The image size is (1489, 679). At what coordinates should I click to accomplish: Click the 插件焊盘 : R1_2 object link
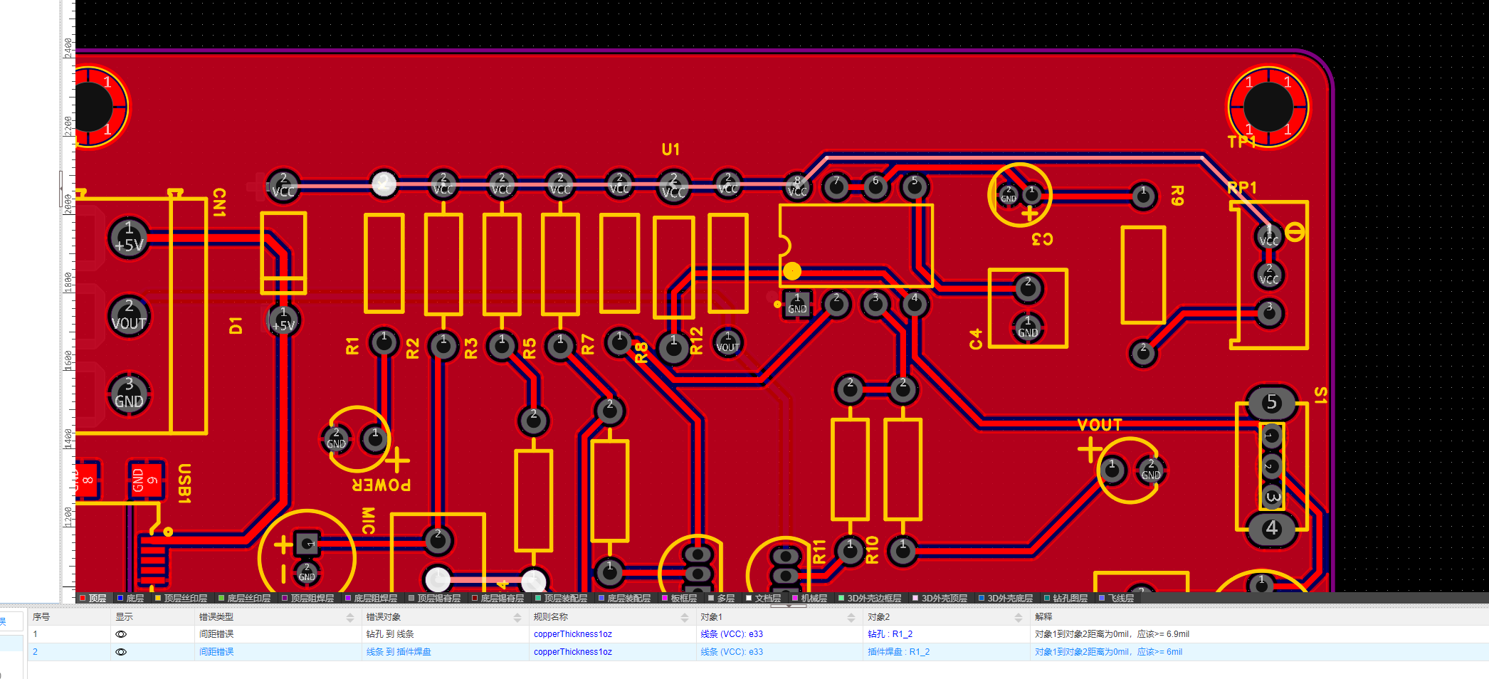(x=898, y=652)
